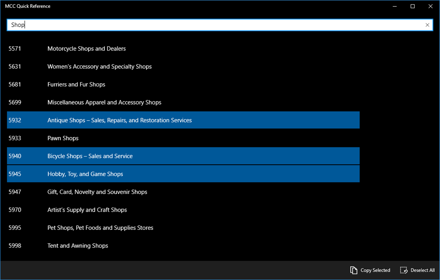The height and width of the screenshot is (280, 440).
Task: Select row 5995 Pet Shops entry
Action: pyautogui.click(x=142, y=228)
